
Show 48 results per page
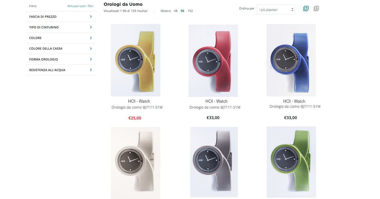(176, 11)
